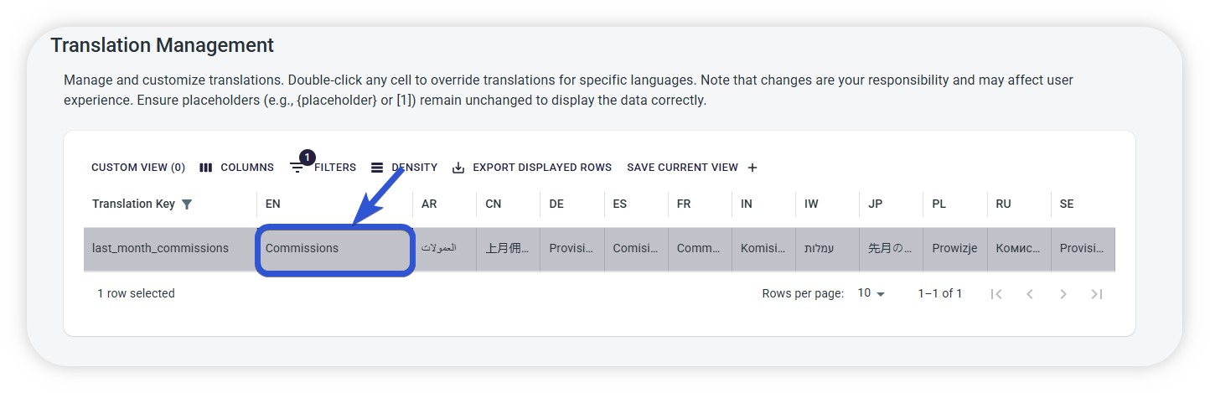Click the Filters funnel icon with badge
1210x393 pixels.
(297, 168)
